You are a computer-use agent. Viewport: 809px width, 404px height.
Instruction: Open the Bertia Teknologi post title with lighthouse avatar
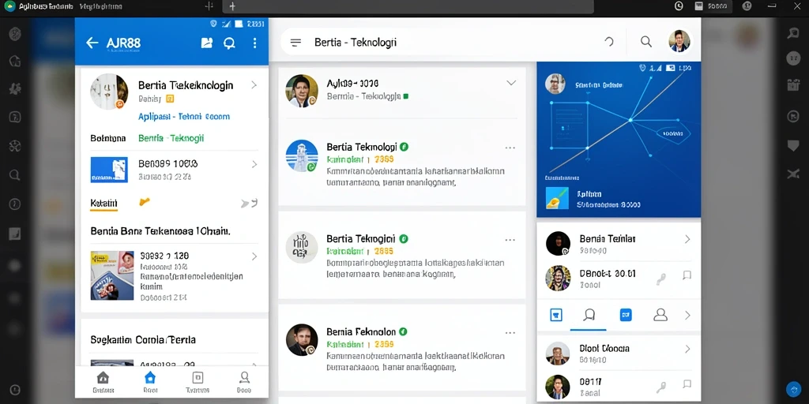click(361, 147)
